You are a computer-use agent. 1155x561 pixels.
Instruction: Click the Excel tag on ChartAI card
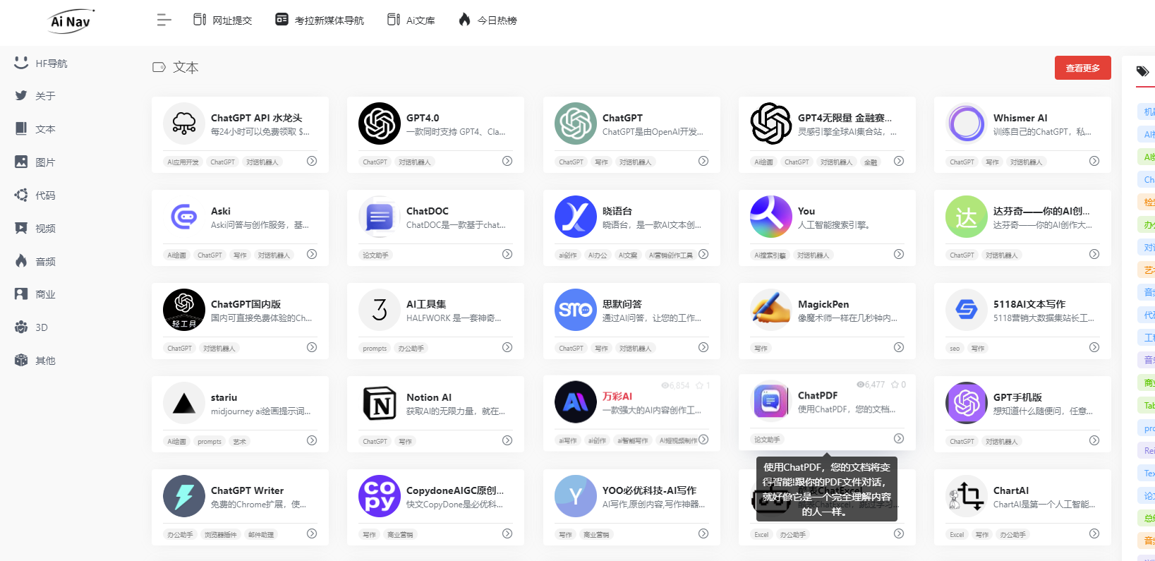click(x=957, y=535)
